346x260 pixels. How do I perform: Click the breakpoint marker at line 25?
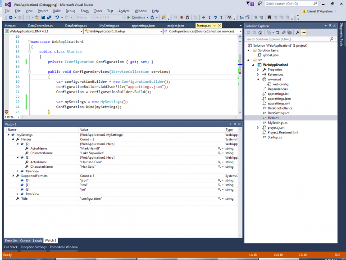click(x=7, y=112)
